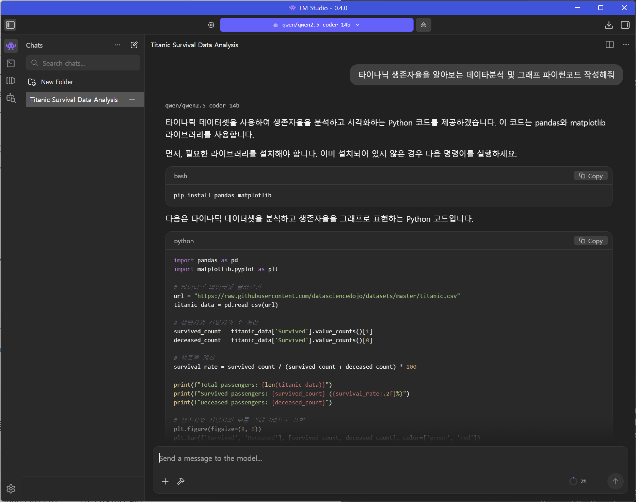
Task: Select the Titanic Survival Data Analysis chat
Action: click(x=74, y=100)
